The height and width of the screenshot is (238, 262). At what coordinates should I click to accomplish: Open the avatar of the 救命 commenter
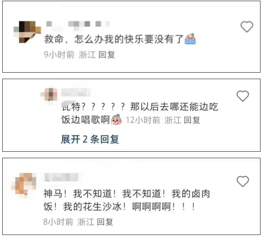(x=27, y=32)
